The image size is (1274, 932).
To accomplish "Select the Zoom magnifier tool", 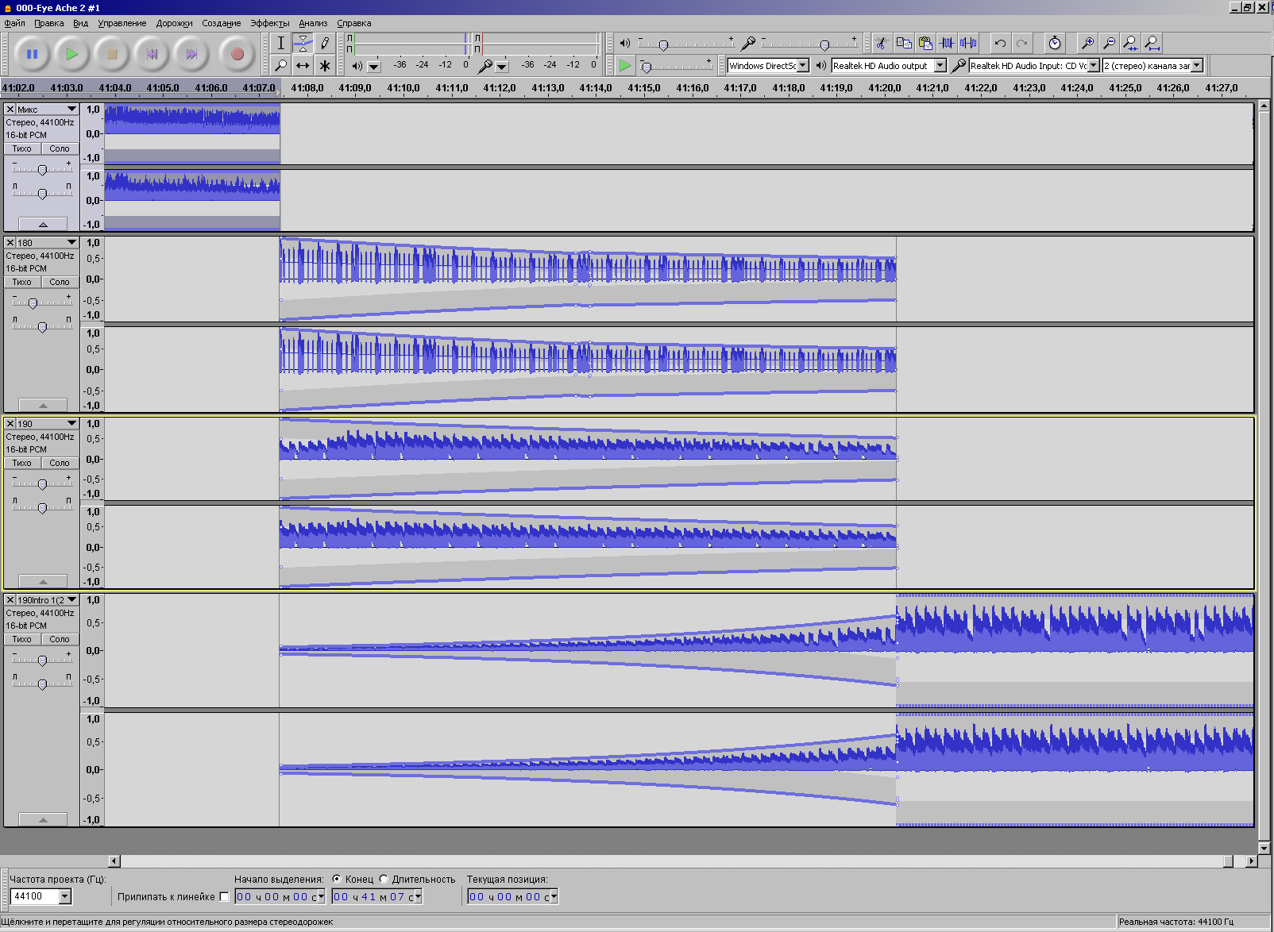I will (x=281, y=65).
